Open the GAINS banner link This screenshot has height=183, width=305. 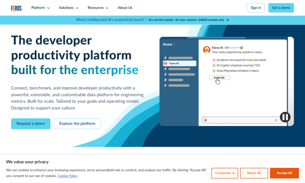189,20
